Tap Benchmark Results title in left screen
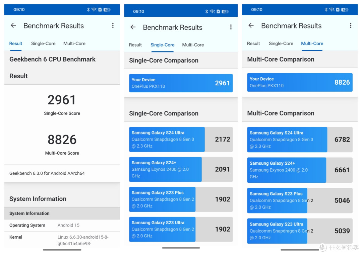Screen dimensions: 362x255 click(54, 25)
